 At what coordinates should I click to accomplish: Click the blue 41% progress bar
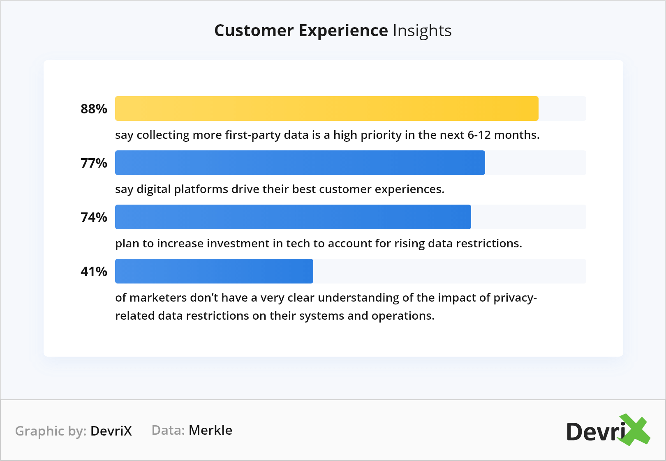[214, 271]
